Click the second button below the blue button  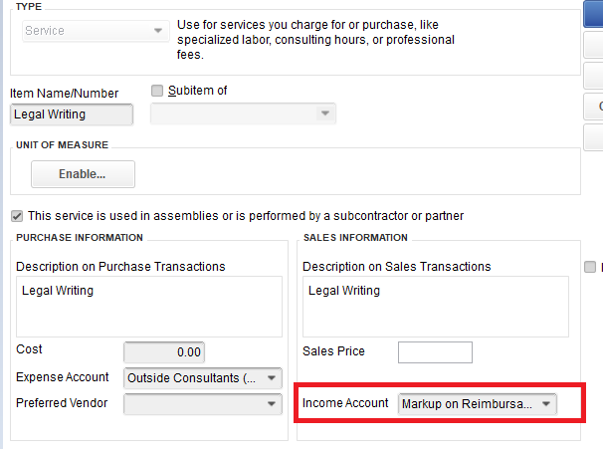point(594,75)
